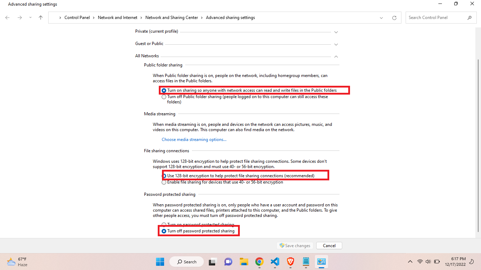481x270 pixels.
Task: Open the Chat app on taskbar
Action: point(228,262)
